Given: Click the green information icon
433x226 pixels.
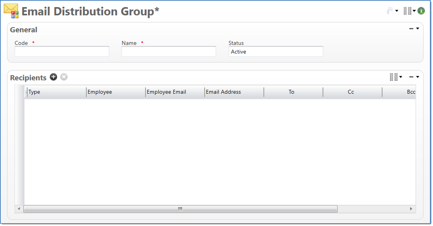Looking at the screenshot, I should click(421, 11).
